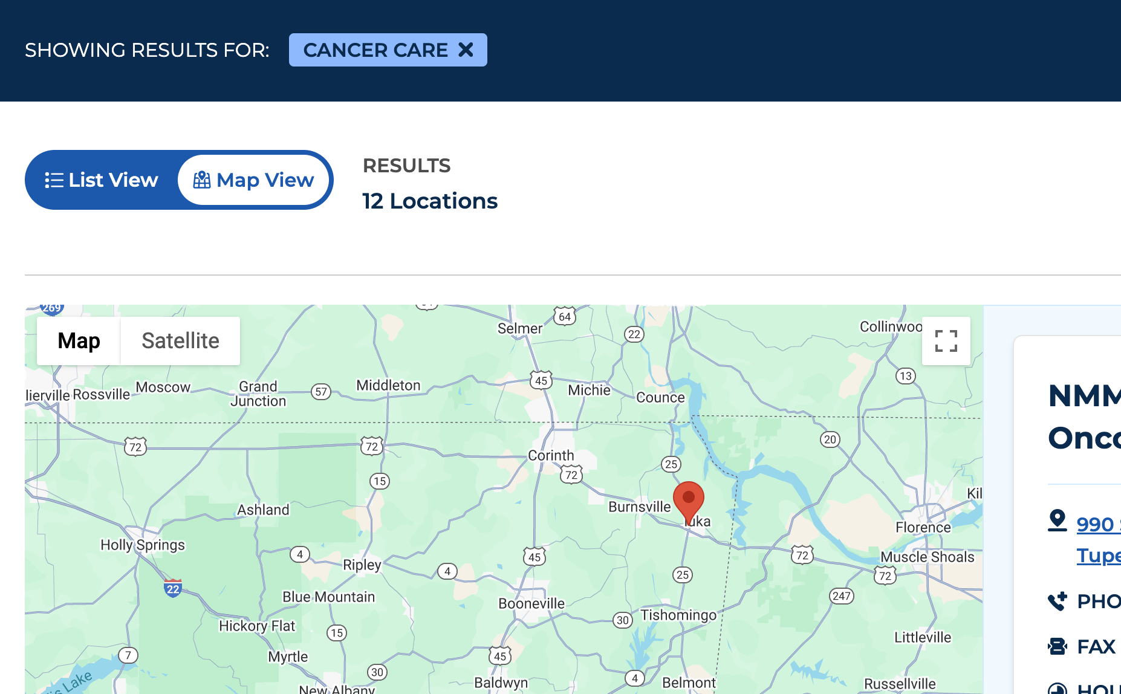Click the List View bullet-list icon
The height and width of the screenshot is (694, 1121).
click(54, 180)
